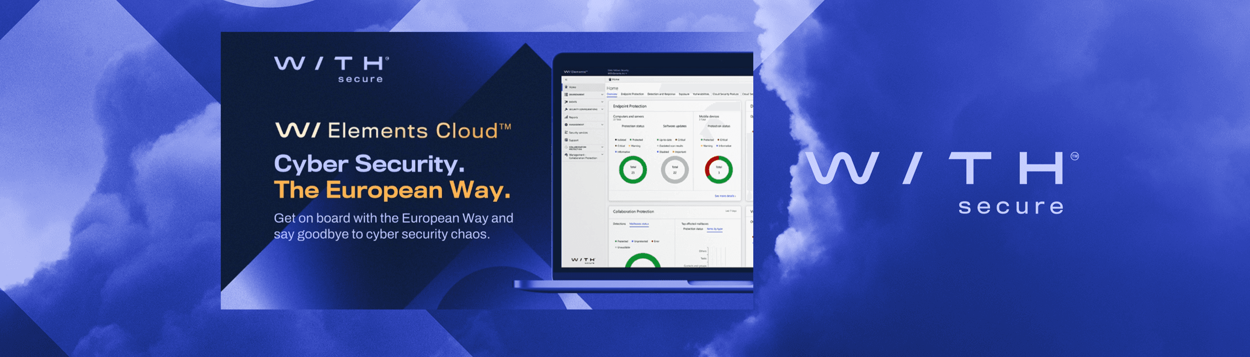Image resolution: width=1250 pixels, height=357 pixels.
Task: Expand the Security Configurations chevron
Action: click(602, 109)
